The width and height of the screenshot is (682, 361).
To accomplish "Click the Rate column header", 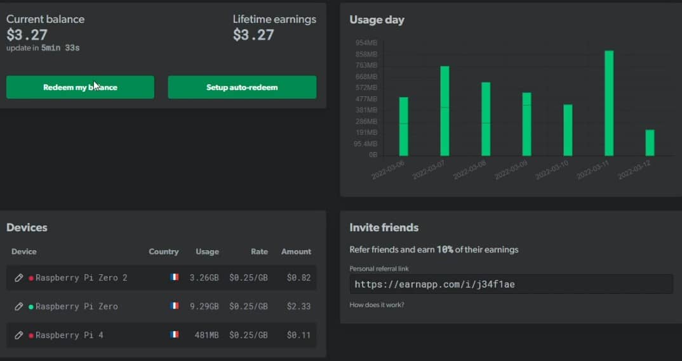I will (x=259, y=251).
